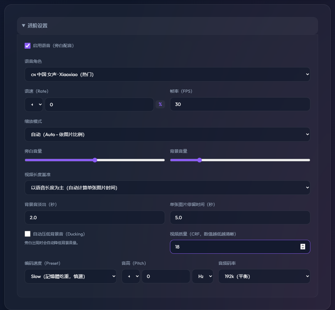Click the 编码速度 (Preset) label
Screen dimensions: 335x310
point(42,263)
